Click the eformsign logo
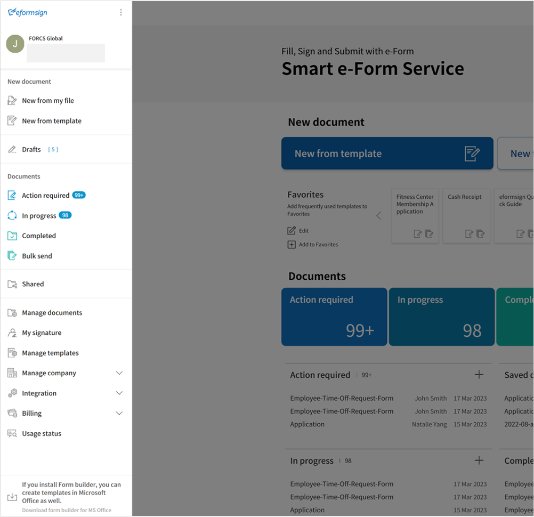This screenshot has height=517, width=534. point(28,12)
